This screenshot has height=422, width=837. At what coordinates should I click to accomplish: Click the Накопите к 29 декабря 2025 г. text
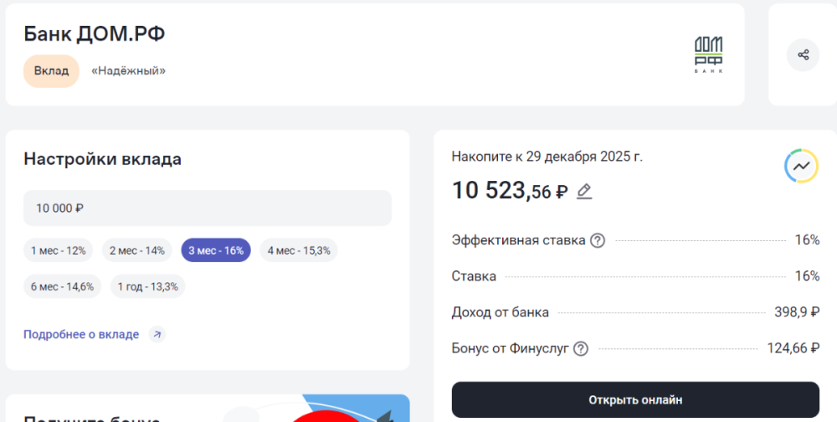tap(547, 157)
